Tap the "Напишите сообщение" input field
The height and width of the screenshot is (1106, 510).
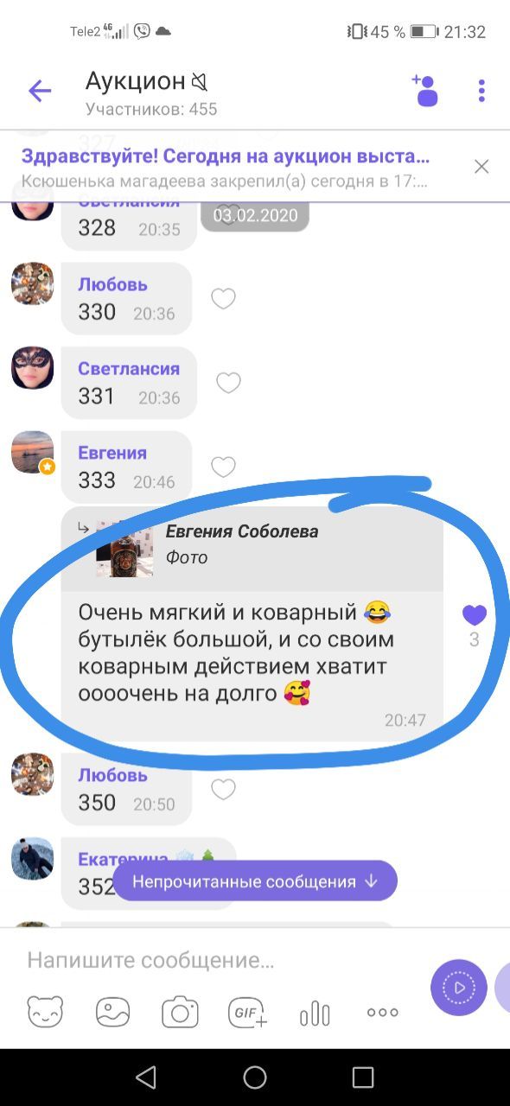point(216,960)
